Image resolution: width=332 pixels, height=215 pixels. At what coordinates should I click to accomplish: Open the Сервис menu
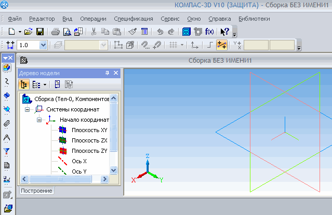(x=170, y=19)
